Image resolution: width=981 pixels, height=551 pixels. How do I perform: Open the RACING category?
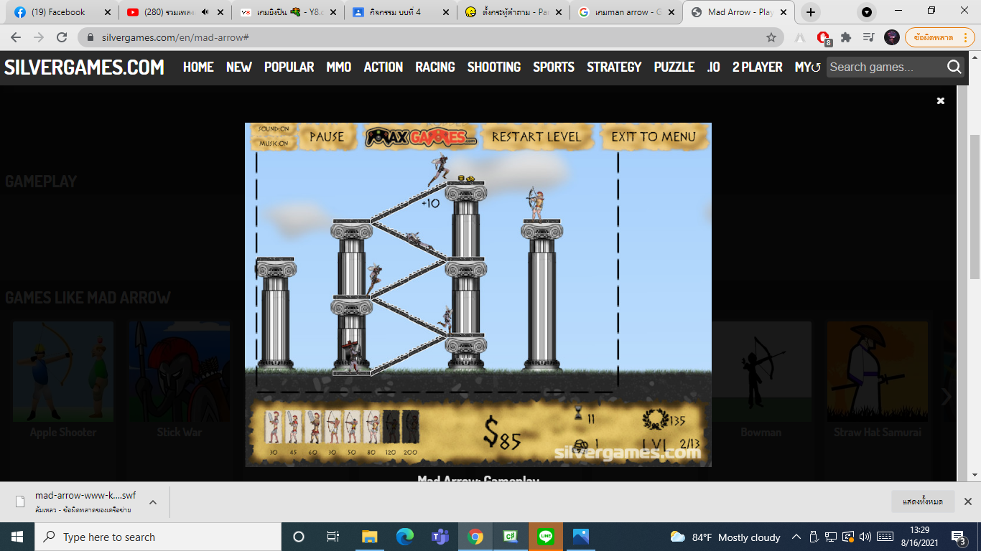435,67
